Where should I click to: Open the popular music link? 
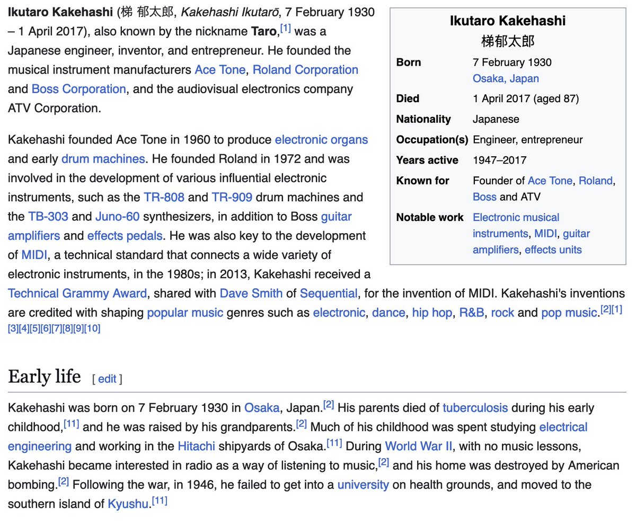[x=185, y=313]
